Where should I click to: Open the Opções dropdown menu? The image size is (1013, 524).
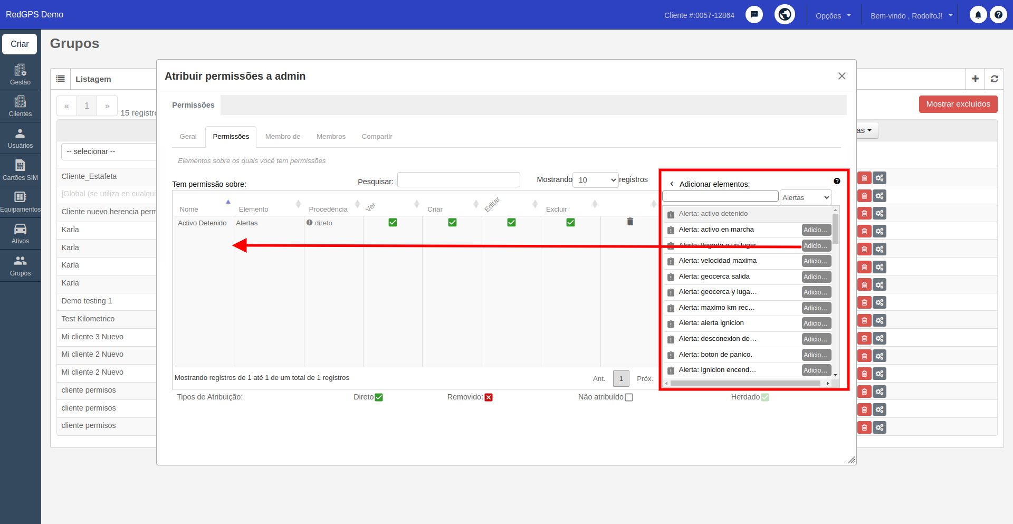833,15
